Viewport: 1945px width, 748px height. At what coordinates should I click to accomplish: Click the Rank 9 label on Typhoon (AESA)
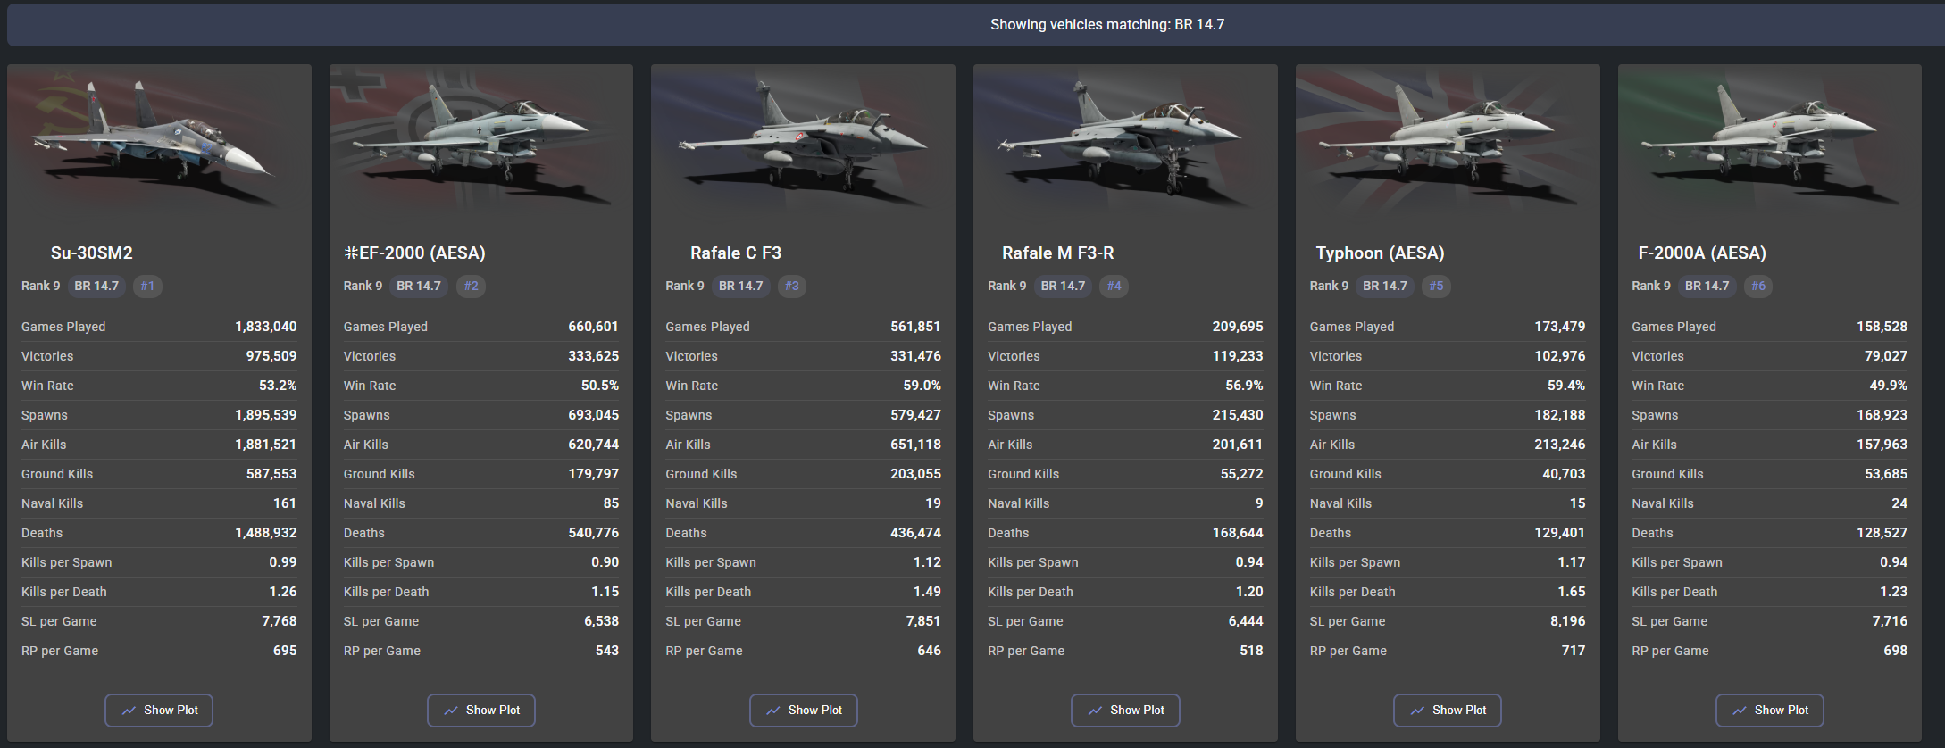point(1329,286)
